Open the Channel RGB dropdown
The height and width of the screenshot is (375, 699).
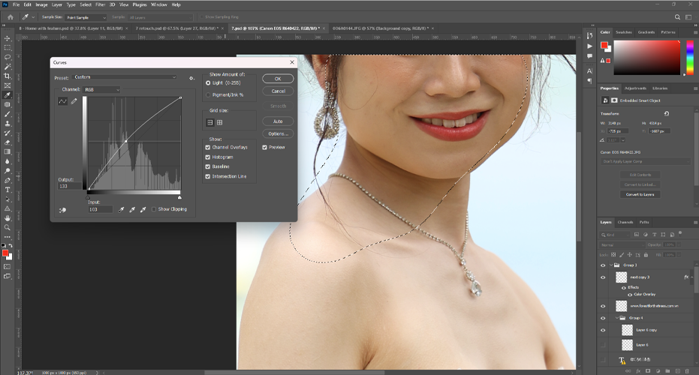(x=102, y=89)
